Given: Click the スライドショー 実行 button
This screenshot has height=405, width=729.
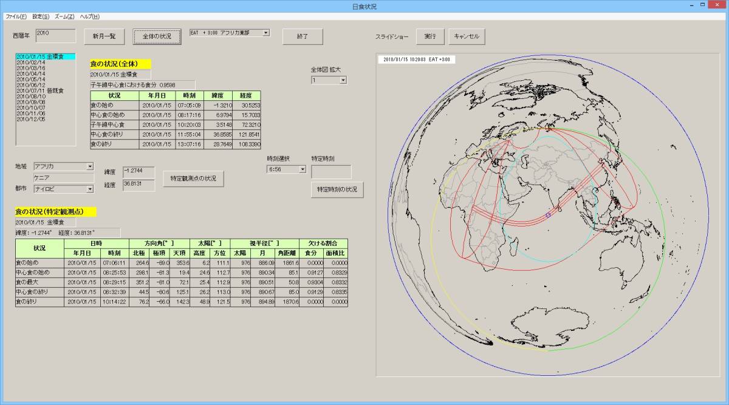Looking at the screenshot, I should click(x=430, y=36).
